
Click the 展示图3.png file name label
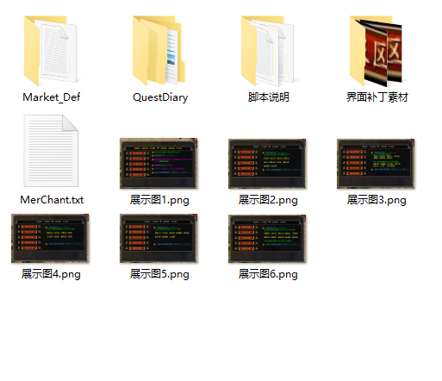pos(377,200)
